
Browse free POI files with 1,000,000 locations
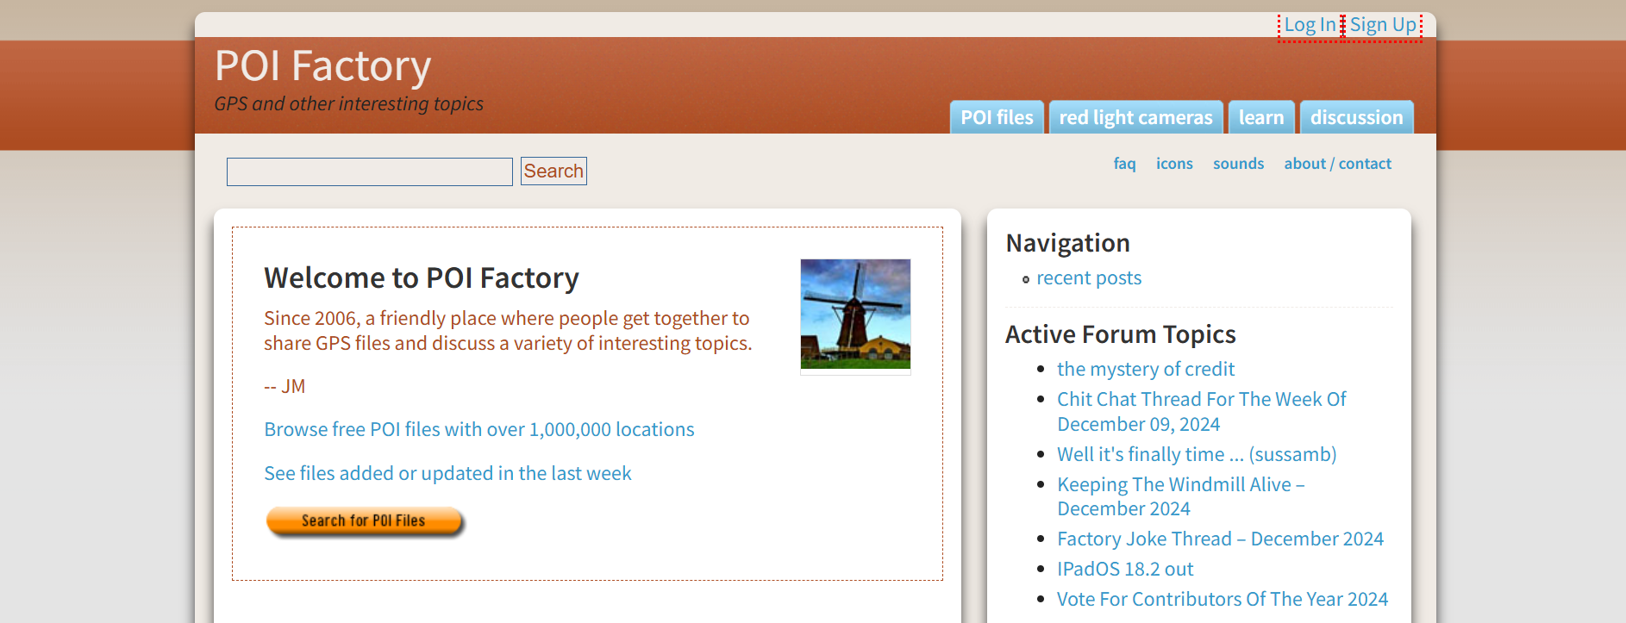(478, 429)
